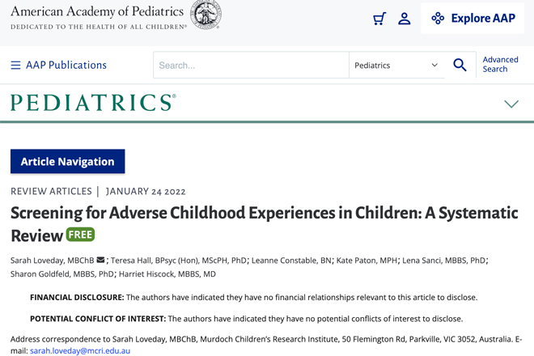Click the magnifying glass search icon

[x=460, y=65]
